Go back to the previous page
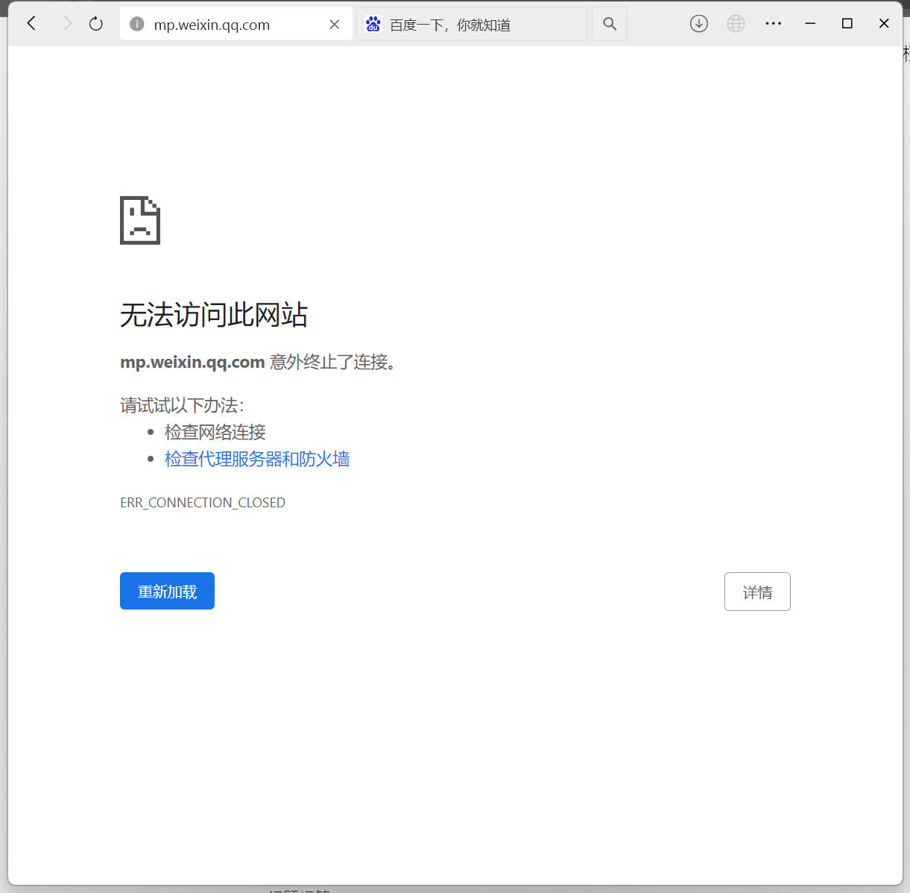910x893 pixels. point(31,24)
